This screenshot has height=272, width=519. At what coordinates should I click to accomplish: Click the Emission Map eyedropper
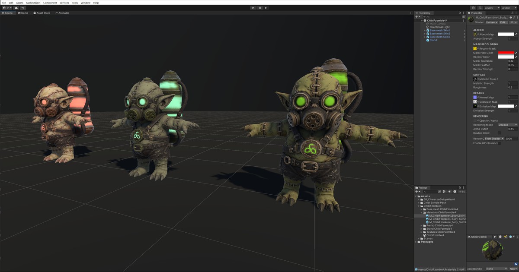pos(516,106)
